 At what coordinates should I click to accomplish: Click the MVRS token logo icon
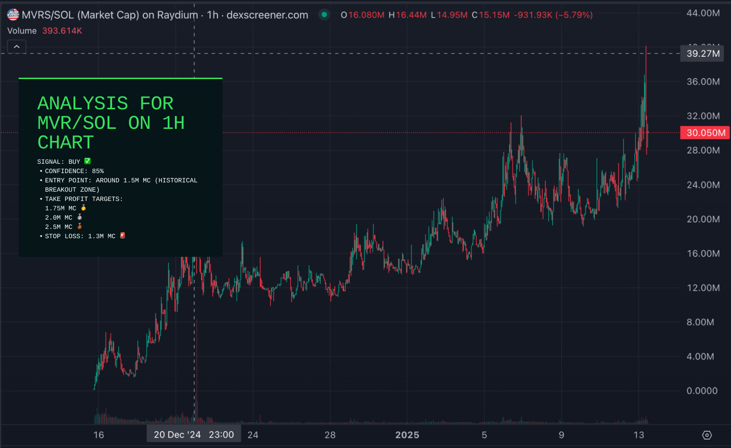click(x=13, y=15)
